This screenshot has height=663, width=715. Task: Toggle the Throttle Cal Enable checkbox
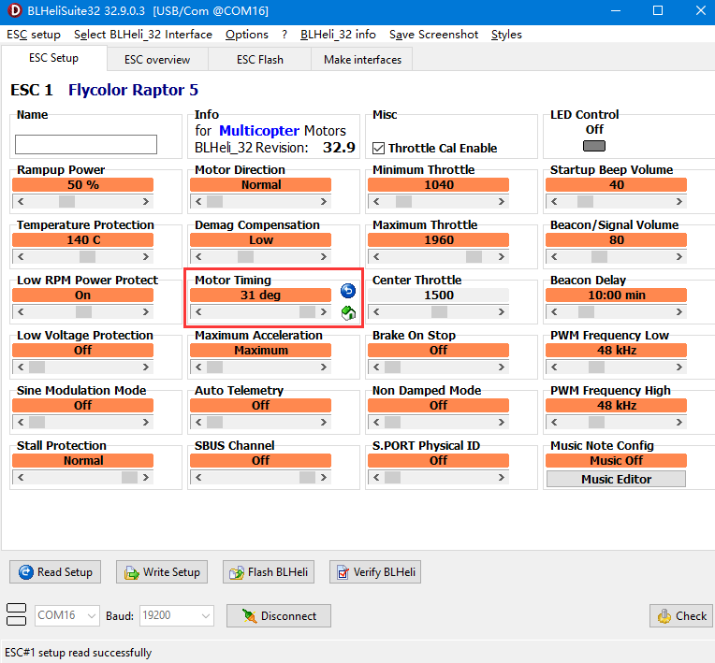click(379, 148)
